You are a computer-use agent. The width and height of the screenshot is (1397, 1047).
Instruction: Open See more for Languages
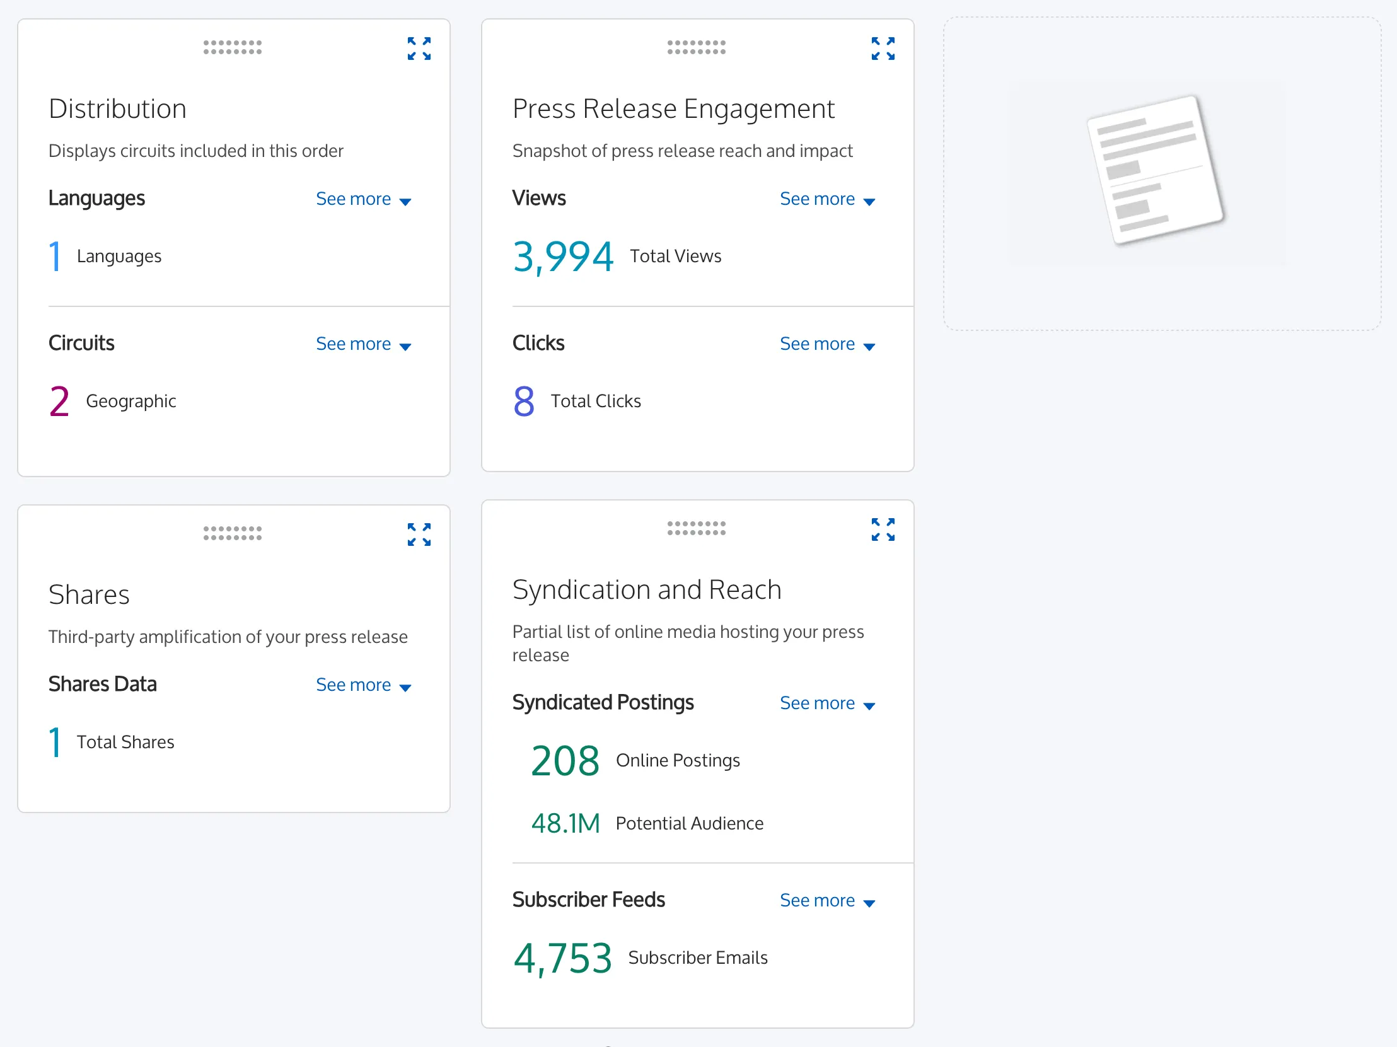(x=364, y=199)
